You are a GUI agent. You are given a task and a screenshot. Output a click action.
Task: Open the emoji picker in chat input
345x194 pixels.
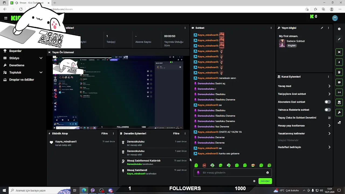[267, 173]
